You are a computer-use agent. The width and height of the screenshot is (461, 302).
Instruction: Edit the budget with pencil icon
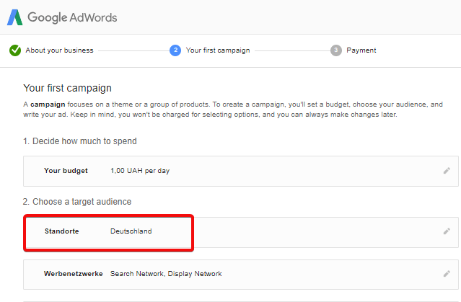click(x=447, y=171)
